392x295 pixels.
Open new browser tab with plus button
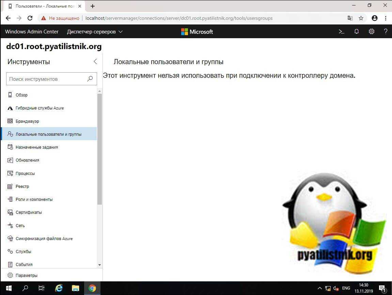click(x=93, y=6)
